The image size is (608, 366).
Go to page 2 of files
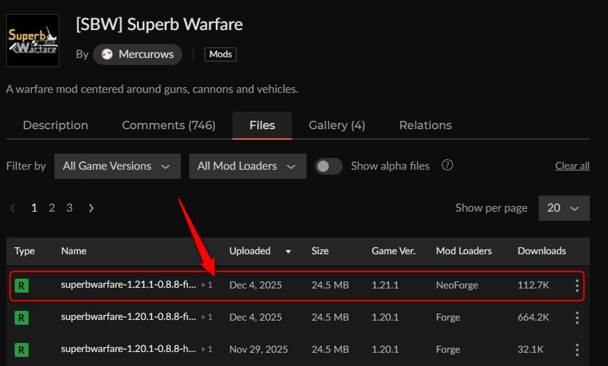[x=52, y=208]
